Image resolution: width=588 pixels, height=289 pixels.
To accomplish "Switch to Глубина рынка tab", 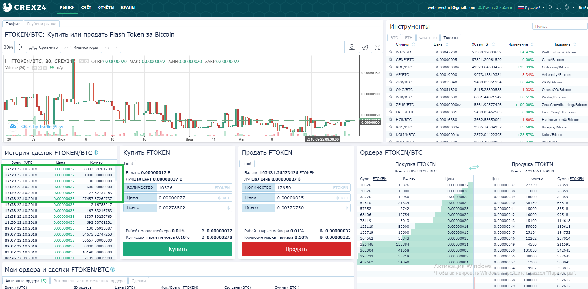I will (x=42, y=24).
